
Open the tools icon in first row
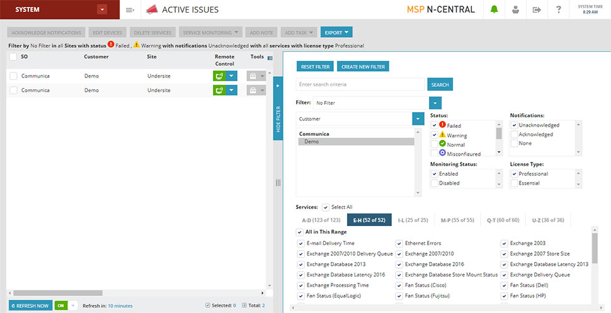(x=253, y=76)
